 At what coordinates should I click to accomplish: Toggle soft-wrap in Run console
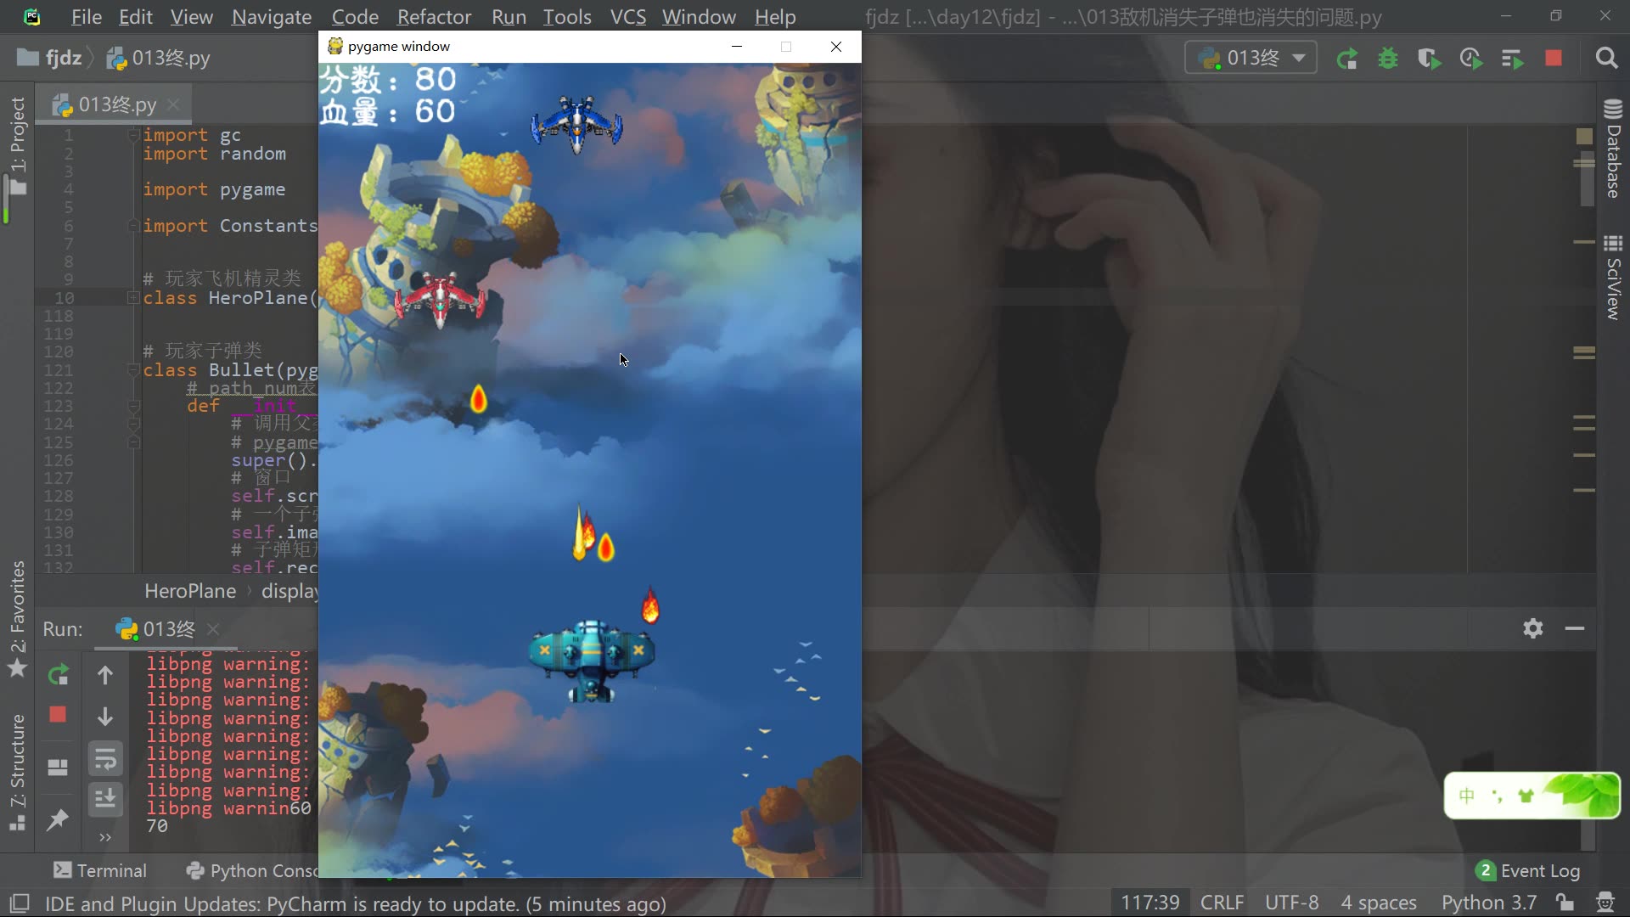[x=105, y=759]
